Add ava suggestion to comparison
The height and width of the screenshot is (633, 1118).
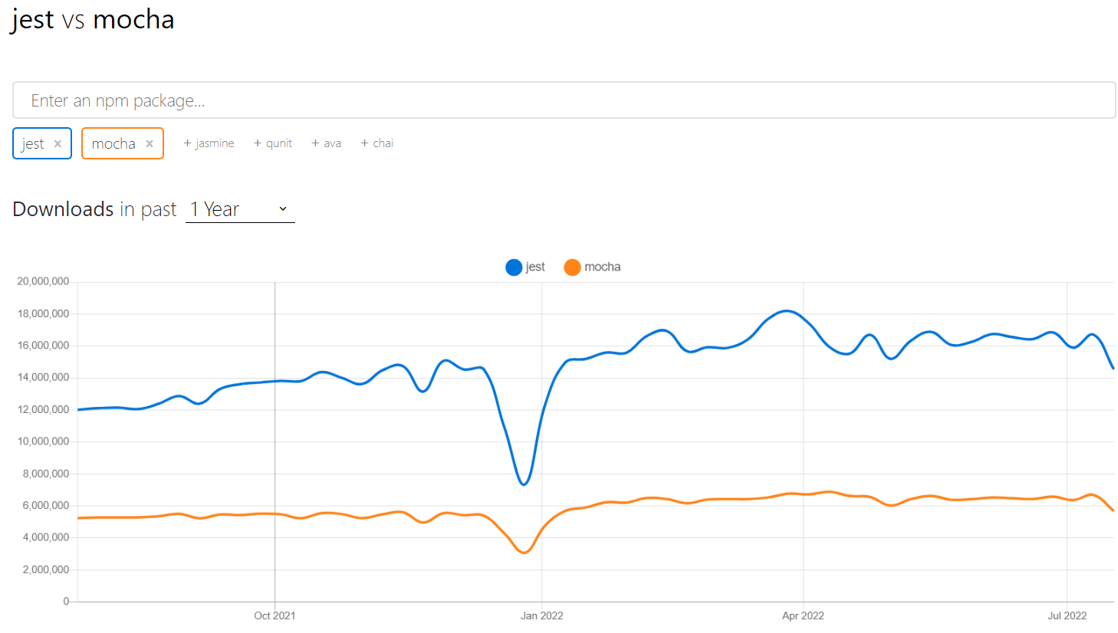tap(326, 143)
